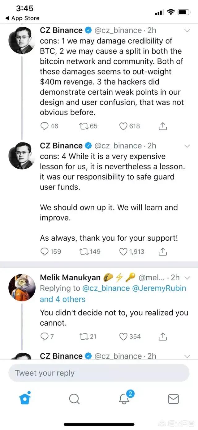Tap the 'Tweet your reply' field
Screen dimensions: 198x430
click(99, 373)
